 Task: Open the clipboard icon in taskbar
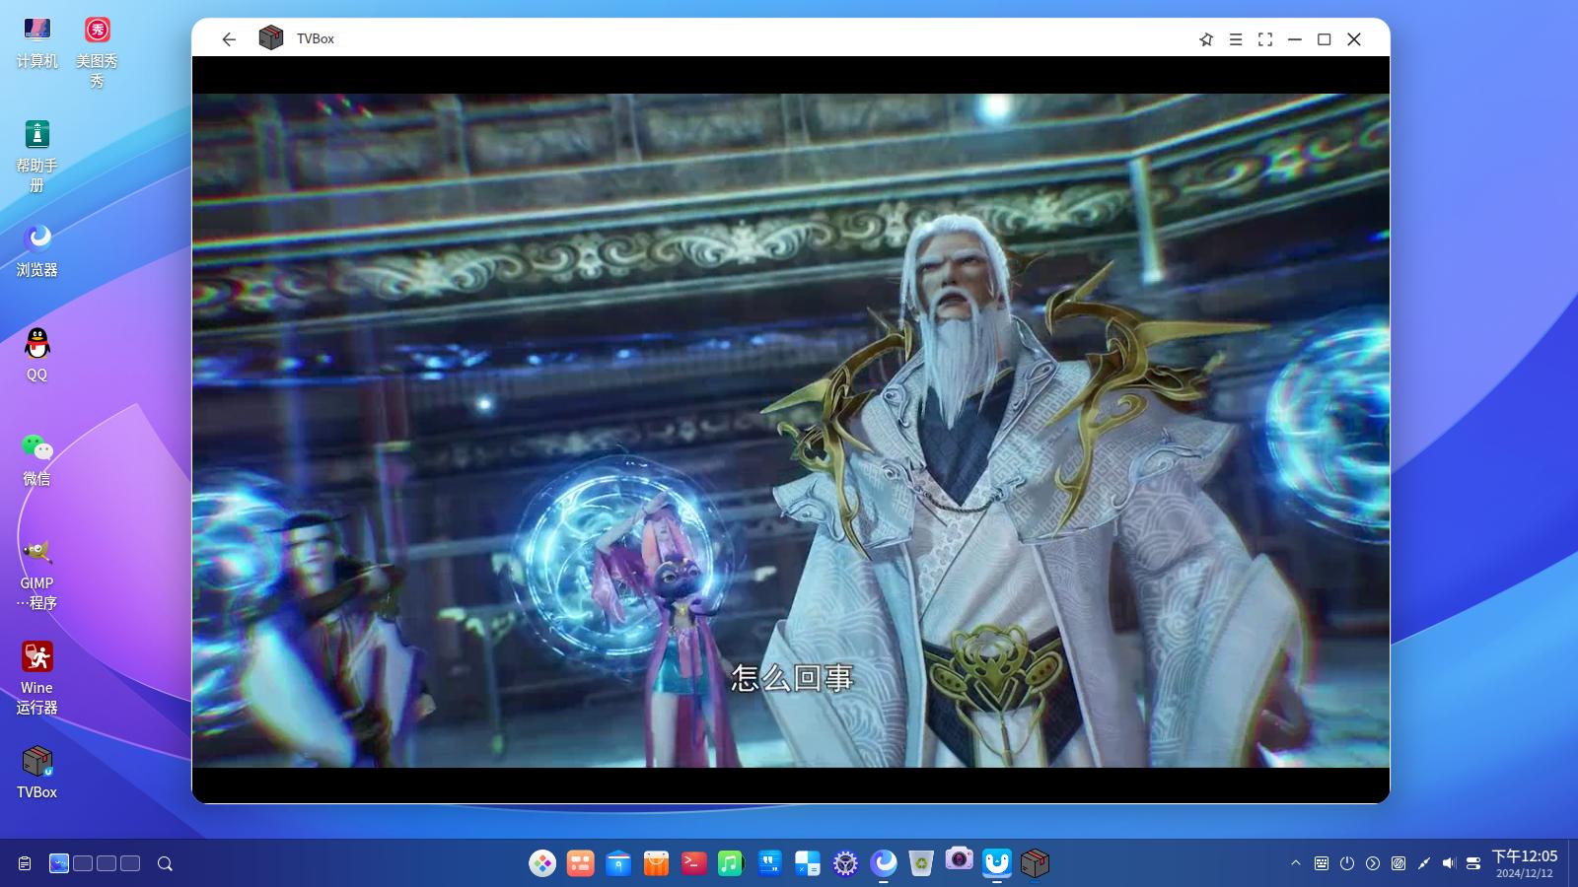click(x=25, y=863)
